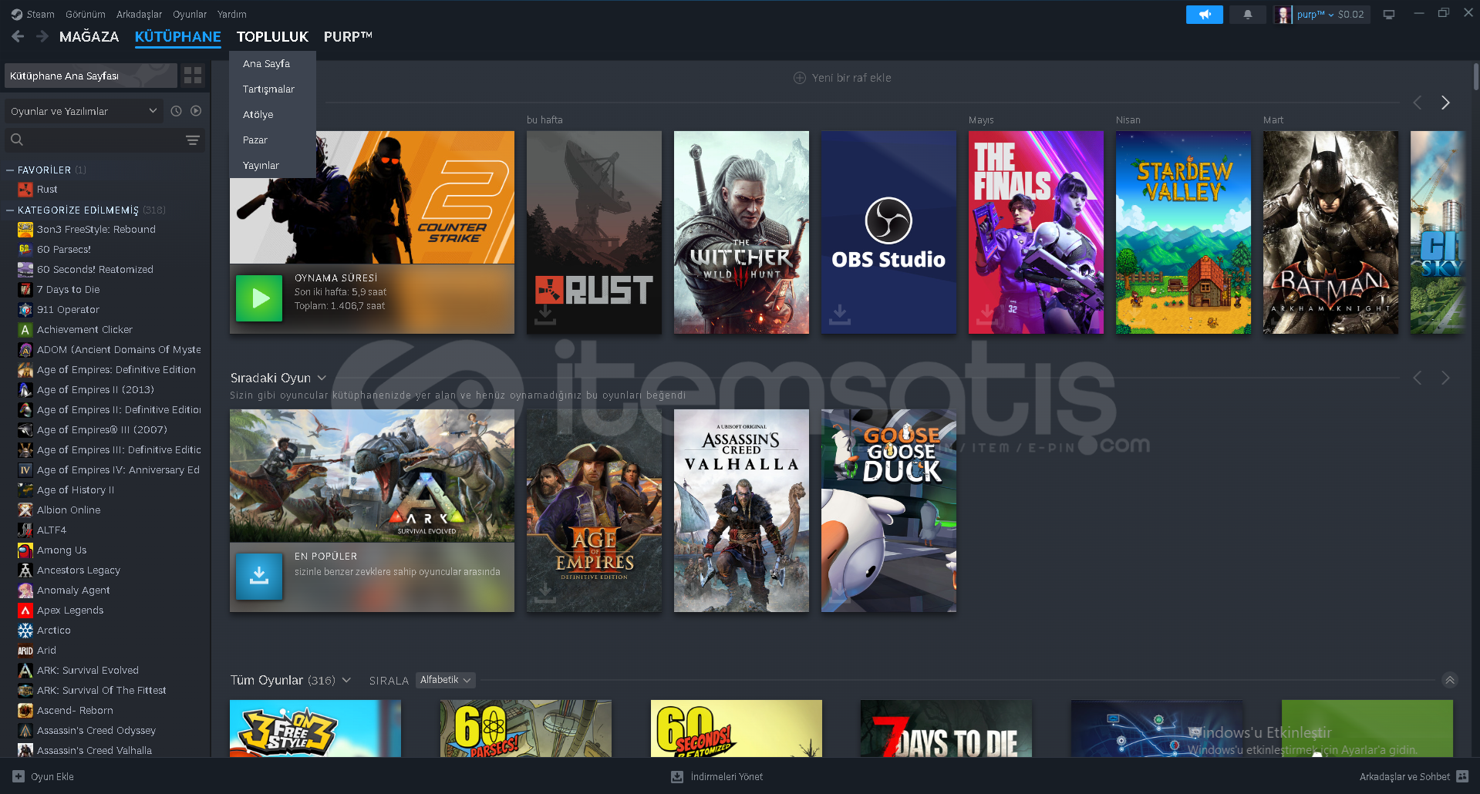Toggle the ready-to-play filter icon
1480x794 pixels.
point(196,111)
